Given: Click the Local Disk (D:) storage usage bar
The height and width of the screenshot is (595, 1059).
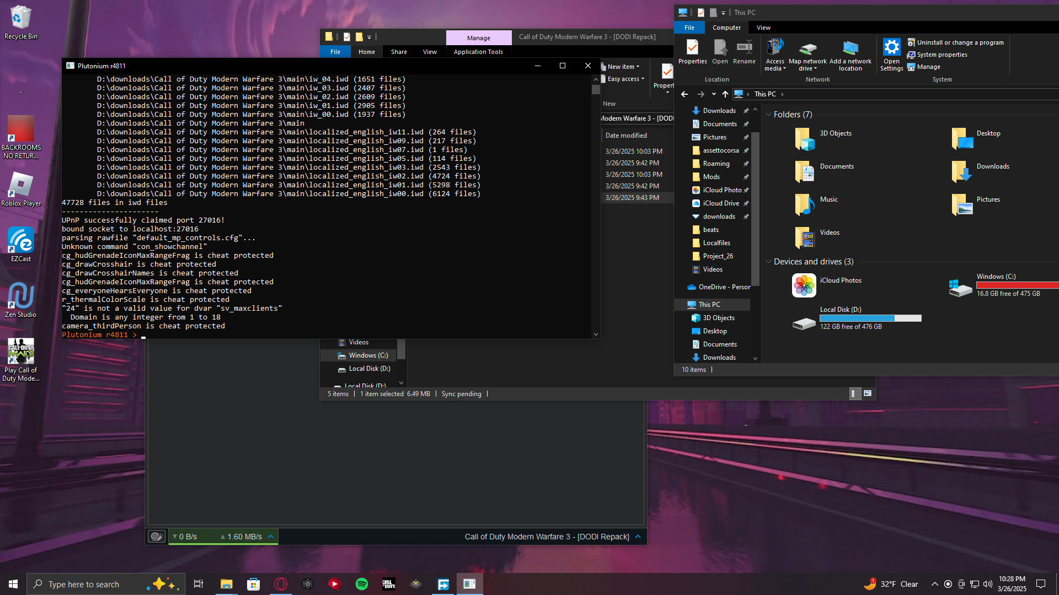Looking at the screenshot, I should [x=870, y=318].
